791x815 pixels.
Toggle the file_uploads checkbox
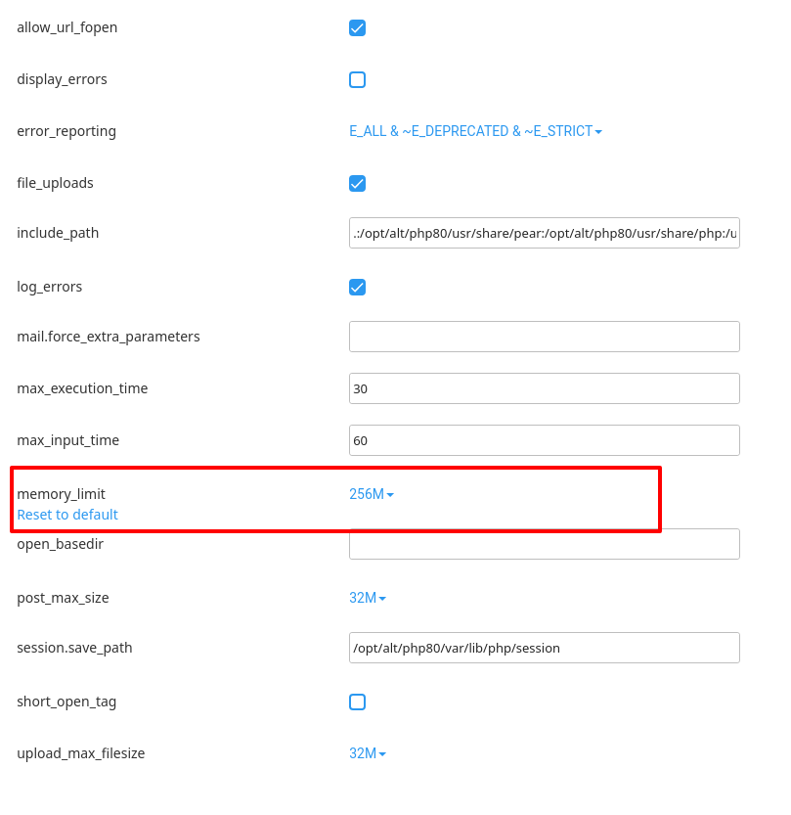click(357, 184)
